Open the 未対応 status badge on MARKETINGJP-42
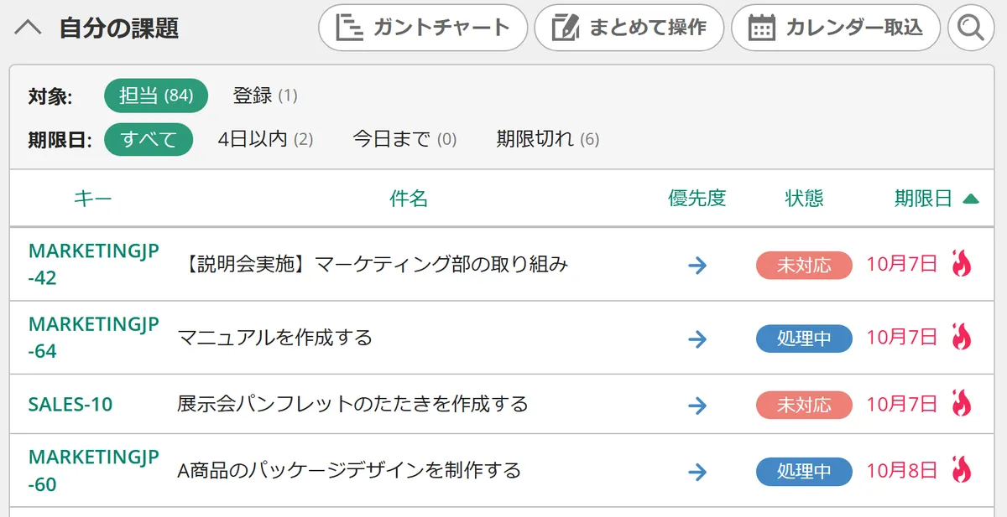The height and width of the screenshot is (517, 1007). point(804,263)
